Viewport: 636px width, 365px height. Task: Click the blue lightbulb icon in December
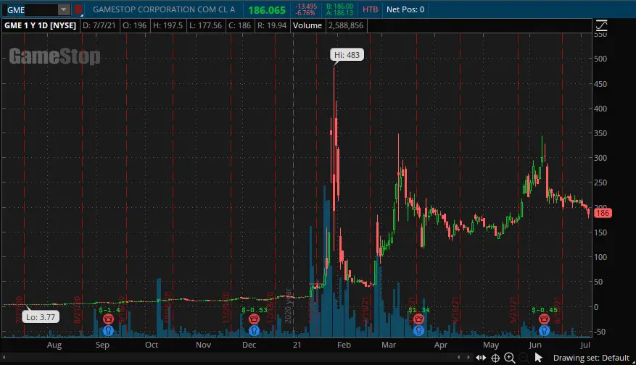coord(254,330)
